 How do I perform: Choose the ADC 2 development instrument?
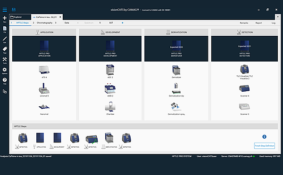click(110, 72)
